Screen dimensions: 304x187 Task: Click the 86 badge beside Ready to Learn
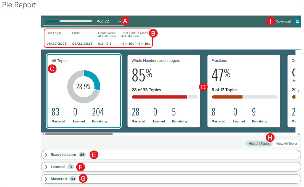(82, 155)
